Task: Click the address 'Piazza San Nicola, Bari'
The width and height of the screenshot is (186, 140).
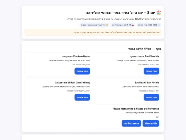Action: [x=149, y=91]
